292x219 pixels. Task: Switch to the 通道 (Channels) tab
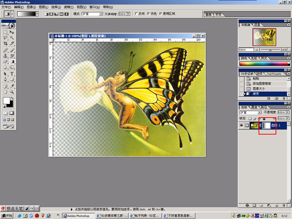[254, 107]
